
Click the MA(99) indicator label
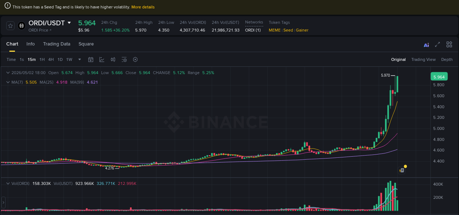[x=77, y=82]
